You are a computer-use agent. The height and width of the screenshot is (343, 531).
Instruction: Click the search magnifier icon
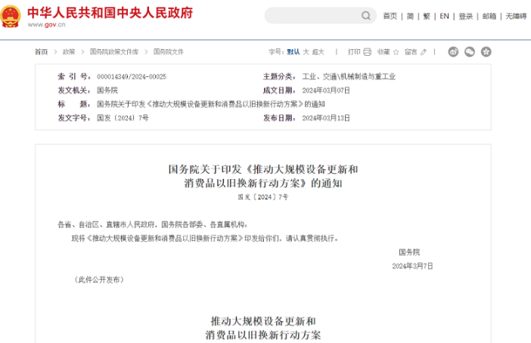367,16
